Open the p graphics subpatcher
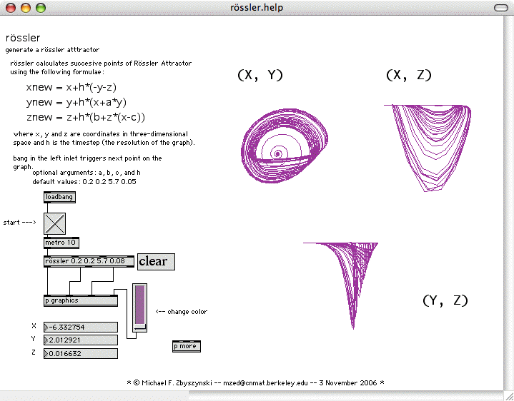The height and width of the screenshot is (401, 514). click(x=81, y=300)
